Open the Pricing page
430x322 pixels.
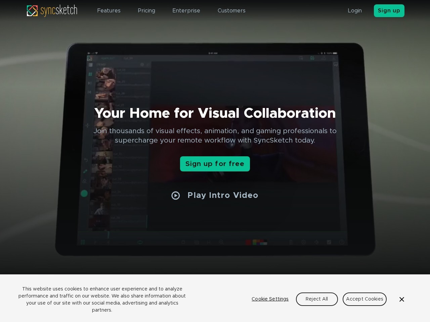(146, 11)
